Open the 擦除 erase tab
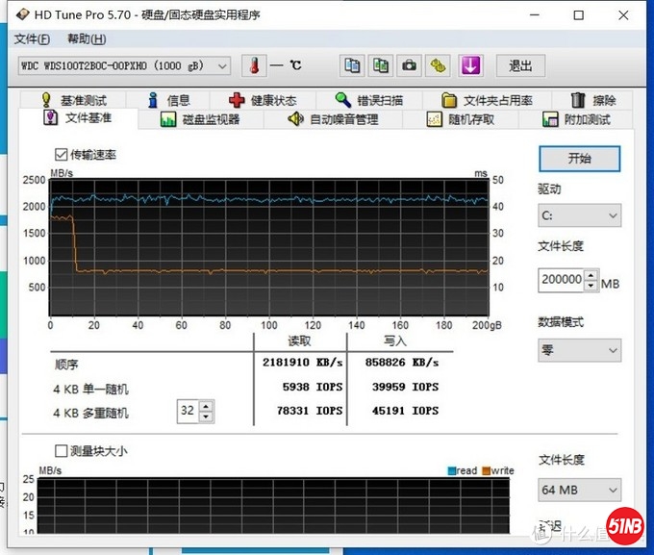The height and width of the screenshot is (555, 654). pos(592,100)
